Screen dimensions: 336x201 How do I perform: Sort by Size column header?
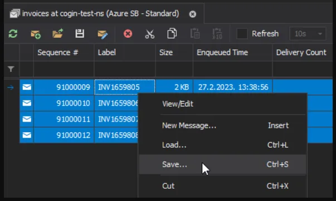tap(174, 53)
